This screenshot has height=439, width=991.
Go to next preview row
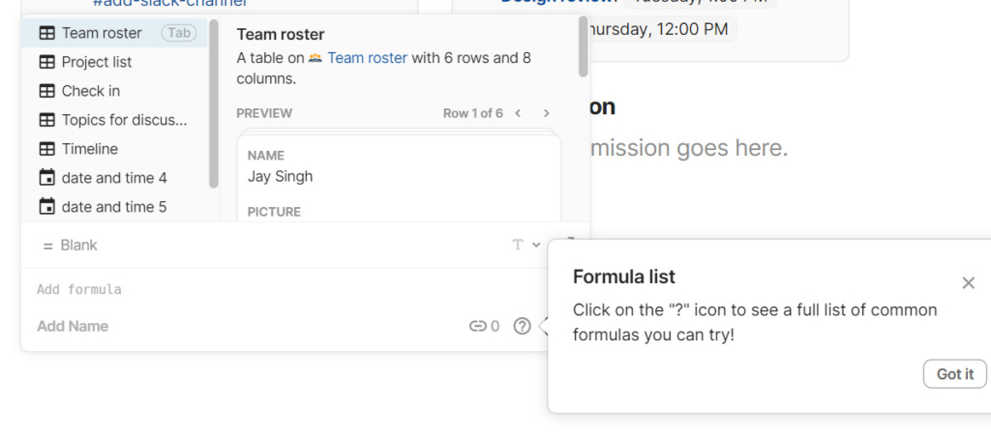tap(547, 113)
